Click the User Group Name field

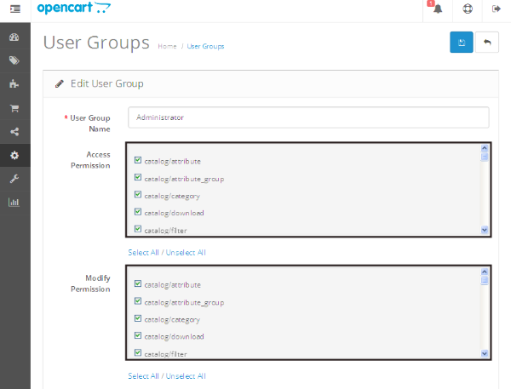tap(307, 117)
